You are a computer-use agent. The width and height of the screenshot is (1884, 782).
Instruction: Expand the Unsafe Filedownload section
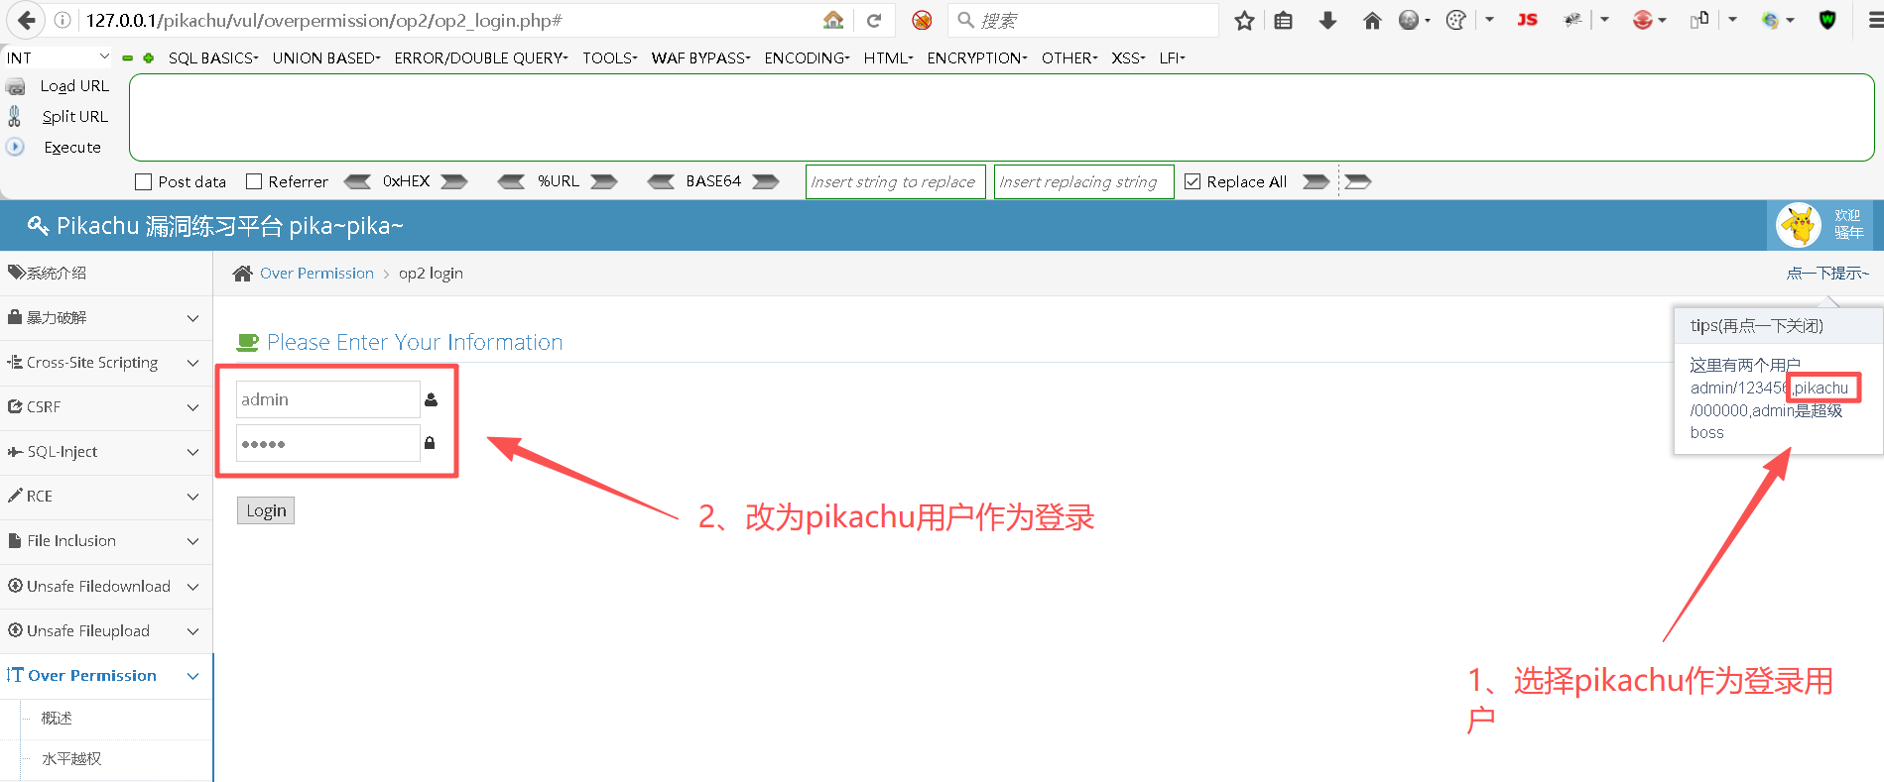pyautogui.click(x=106, y=587)
